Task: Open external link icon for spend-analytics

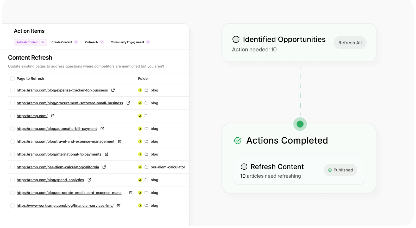Action: click(89, 180)
